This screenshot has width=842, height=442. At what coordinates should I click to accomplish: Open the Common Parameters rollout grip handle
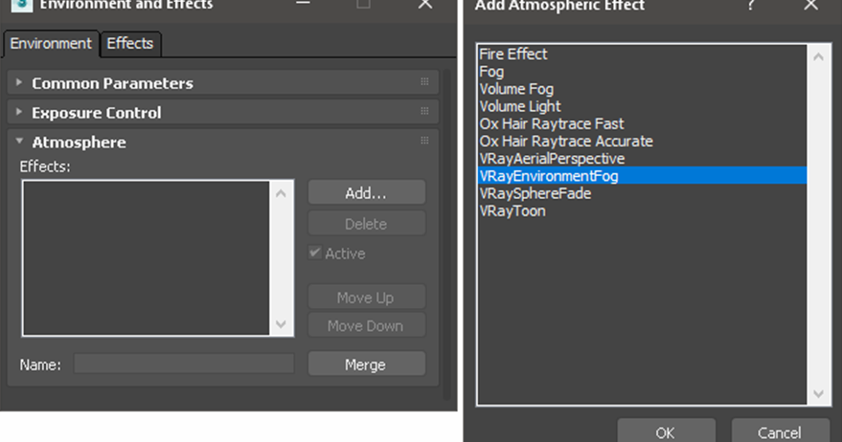pos(425,82)
